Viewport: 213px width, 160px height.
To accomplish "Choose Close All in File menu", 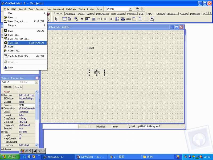I will pyautogui.click(x=25, y=51).
